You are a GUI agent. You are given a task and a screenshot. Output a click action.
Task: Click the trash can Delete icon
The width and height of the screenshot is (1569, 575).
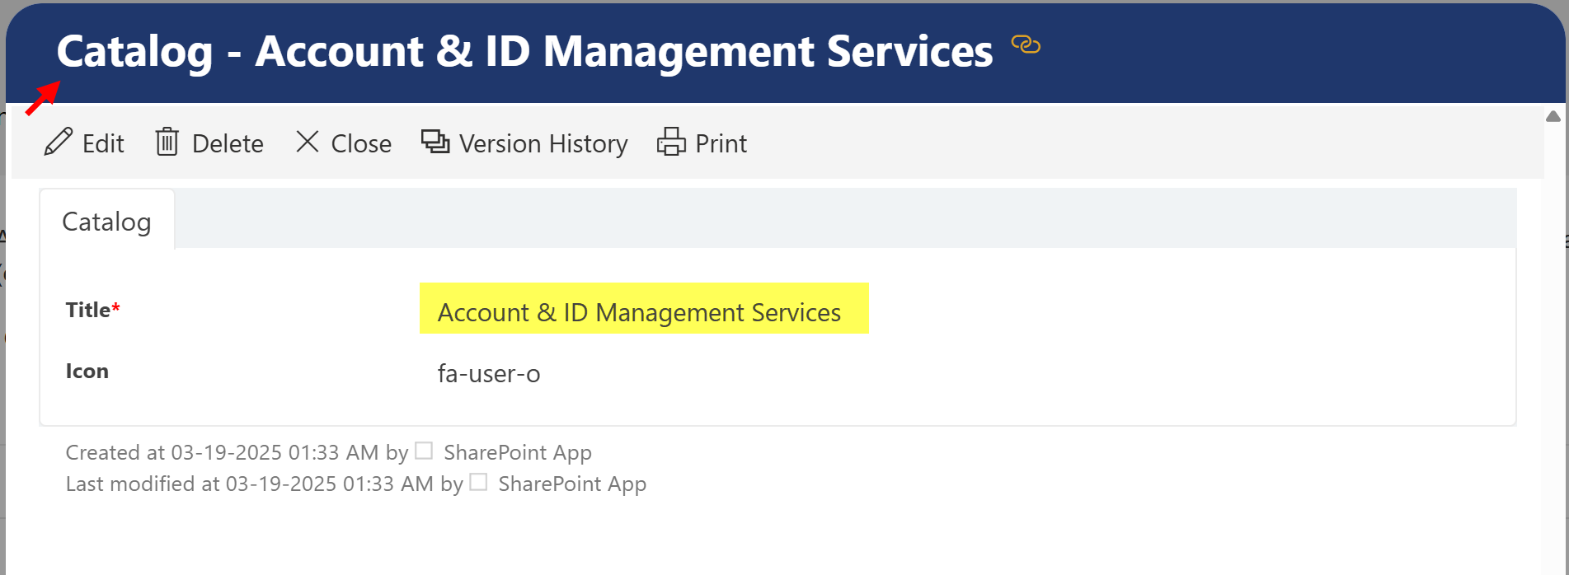pos(167,143)
